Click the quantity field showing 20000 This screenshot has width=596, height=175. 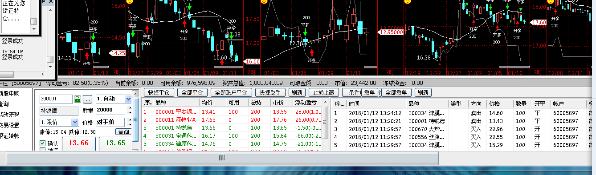click(x=110, y=110)
